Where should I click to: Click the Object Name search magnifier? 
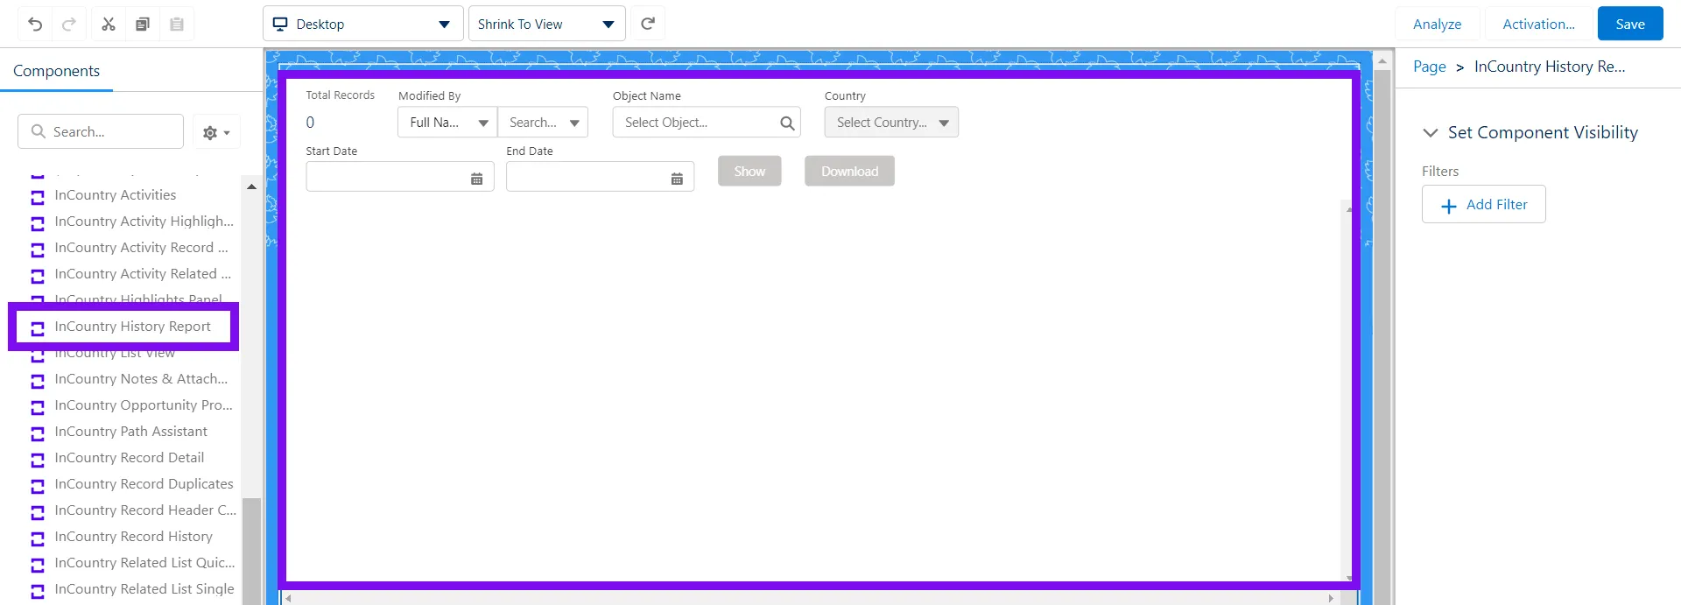click(787, 123)
